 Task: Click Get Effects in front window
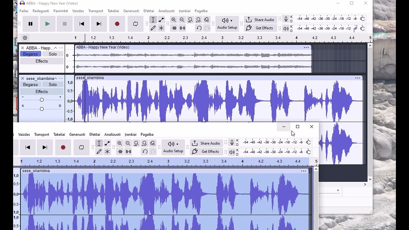coord(206,152)
